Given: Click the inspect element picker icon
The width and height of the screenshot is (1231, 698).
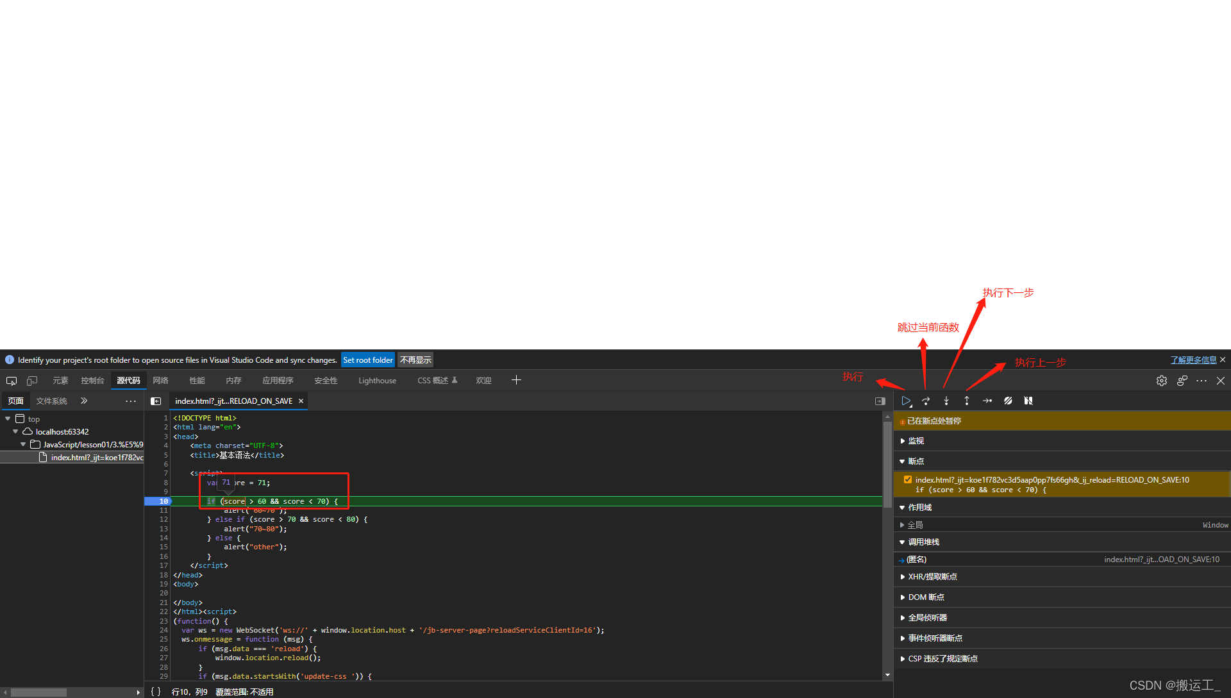Looking at the screenshot, I should click(x=12, y=381).
